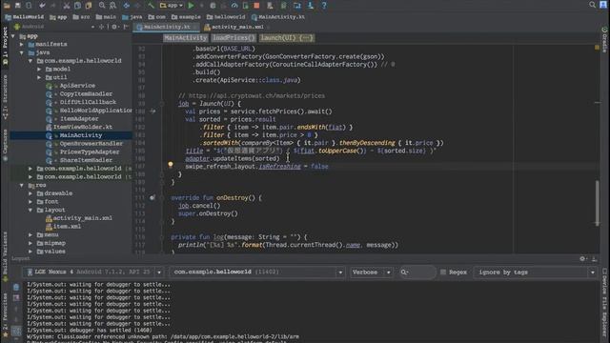Collapse the app module tree node
The image size is (610, 343).
coord(13,36)
